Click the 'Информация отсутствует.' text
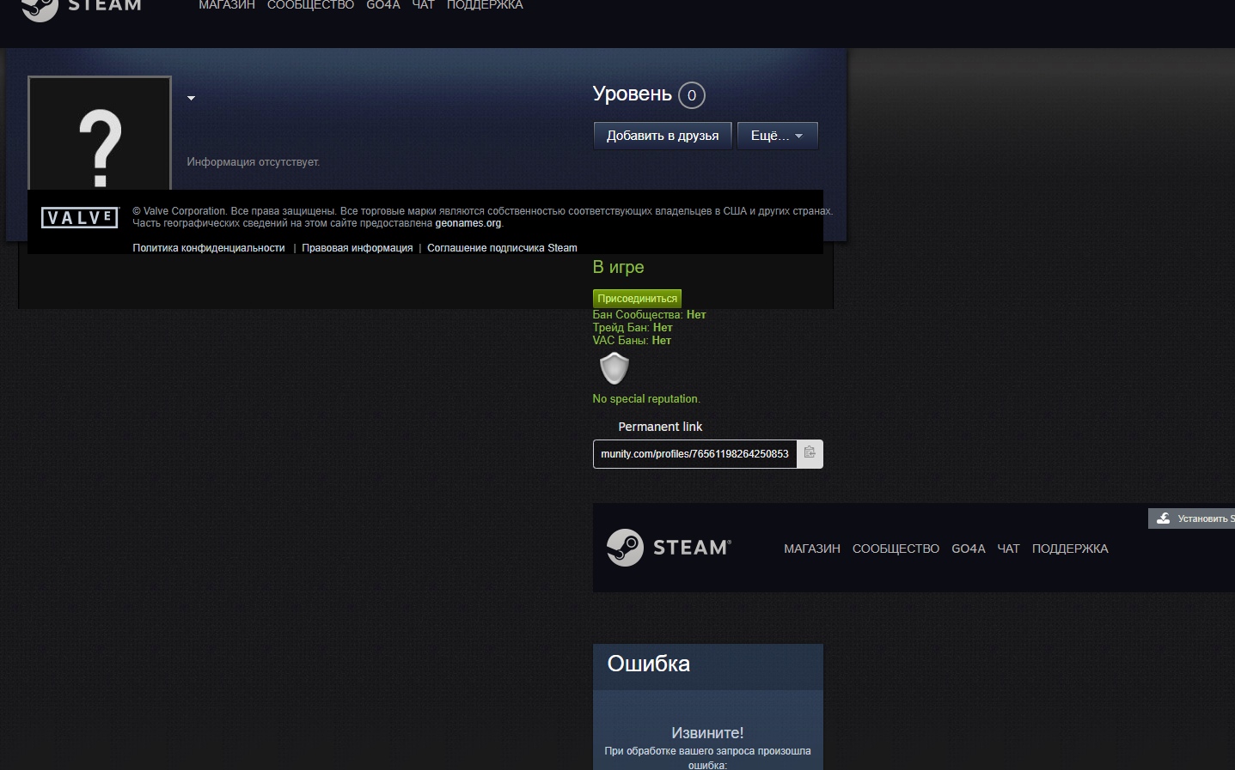The height and width of the screenshot is (770, 1235). (254, 162)
